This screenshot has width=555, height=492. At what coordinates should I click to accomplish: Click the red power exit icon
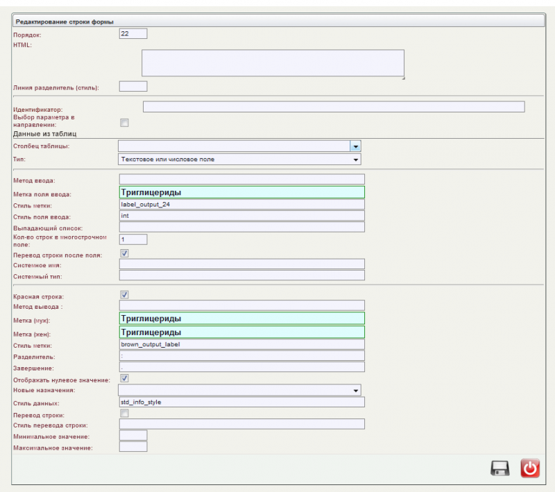[x=529, y=468]
